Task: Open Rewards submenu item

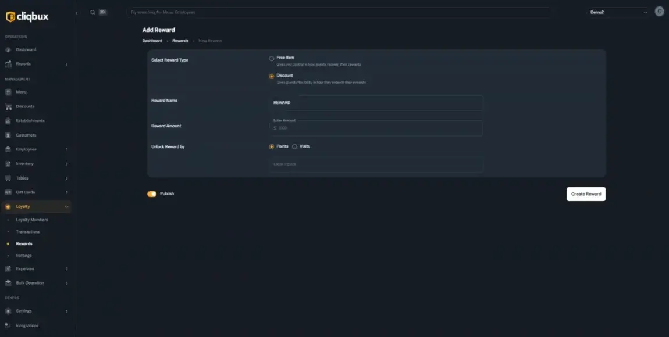Action: coord(24,243)
